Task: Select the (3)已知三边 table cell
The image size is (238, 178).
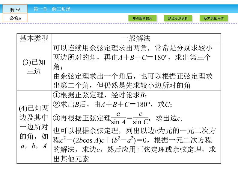Action: [x=34, y=67]
